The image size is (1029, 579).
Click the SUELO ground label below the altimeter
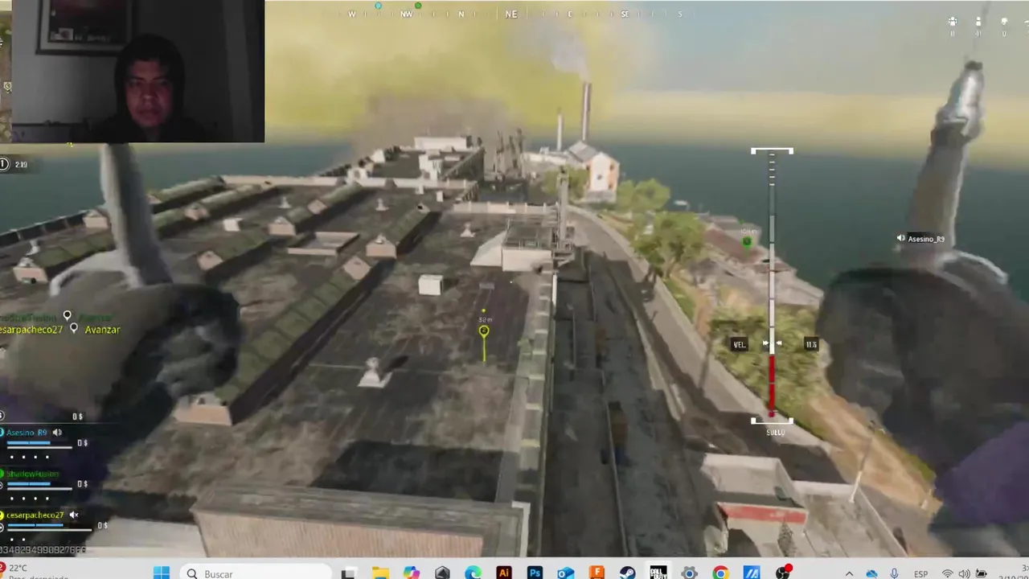coord(775,433)
